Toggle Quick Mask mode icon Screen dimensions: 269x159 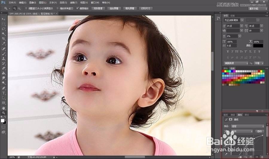point(3,127)
